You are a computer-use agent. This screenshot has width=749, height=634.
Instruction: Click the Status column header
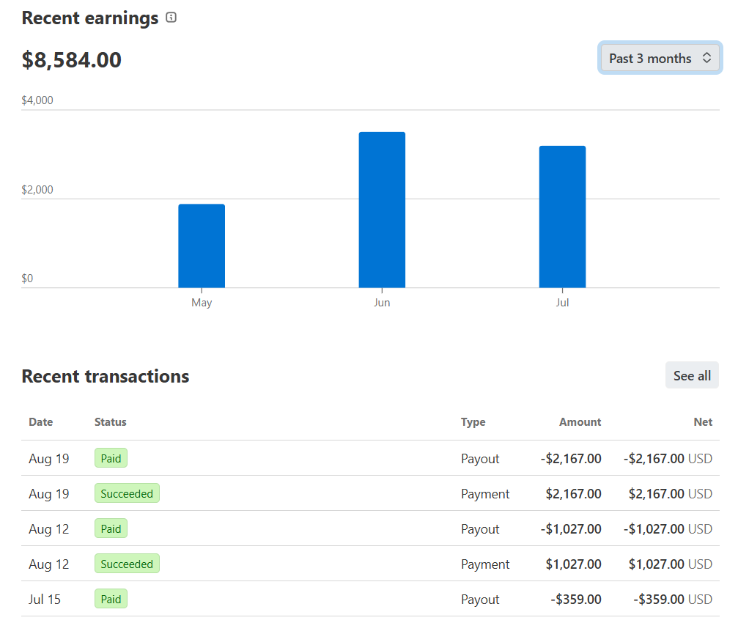pos(111,422)
